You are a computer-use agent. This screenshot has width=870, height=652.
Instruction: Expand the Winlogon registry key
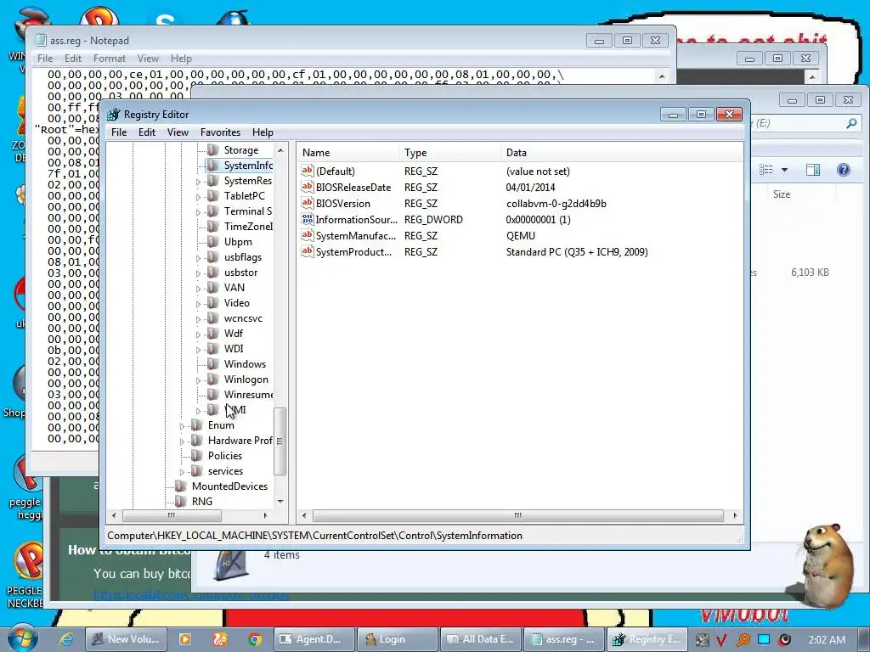[198, 379]
